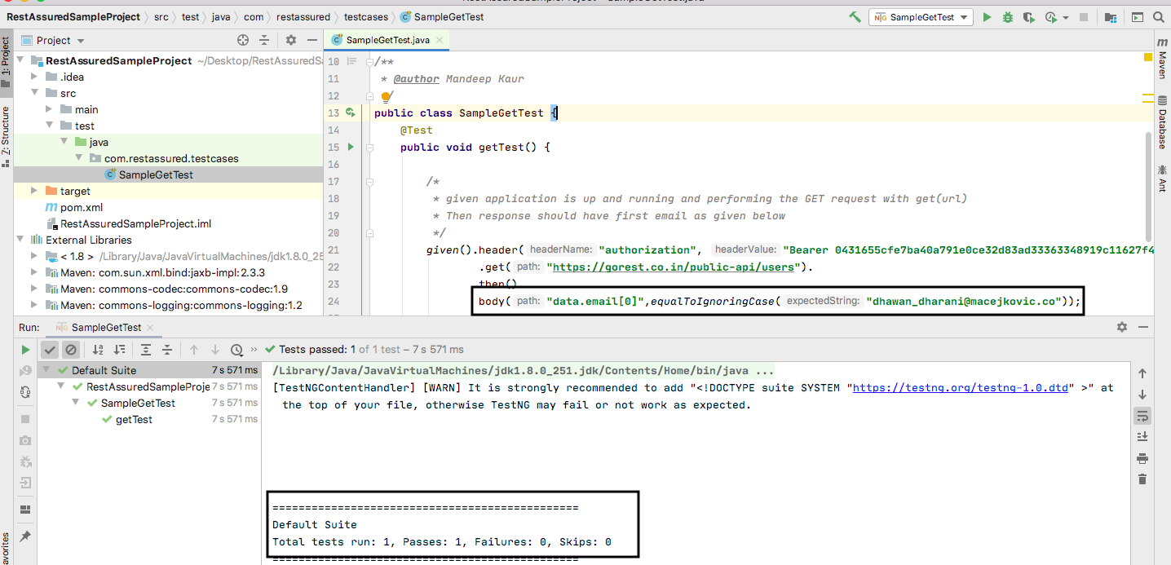Image resolution: width=1171 pixels, height=565 pixels.
Task: Select pom.xml in the project tree
Action: pos(81,207)
